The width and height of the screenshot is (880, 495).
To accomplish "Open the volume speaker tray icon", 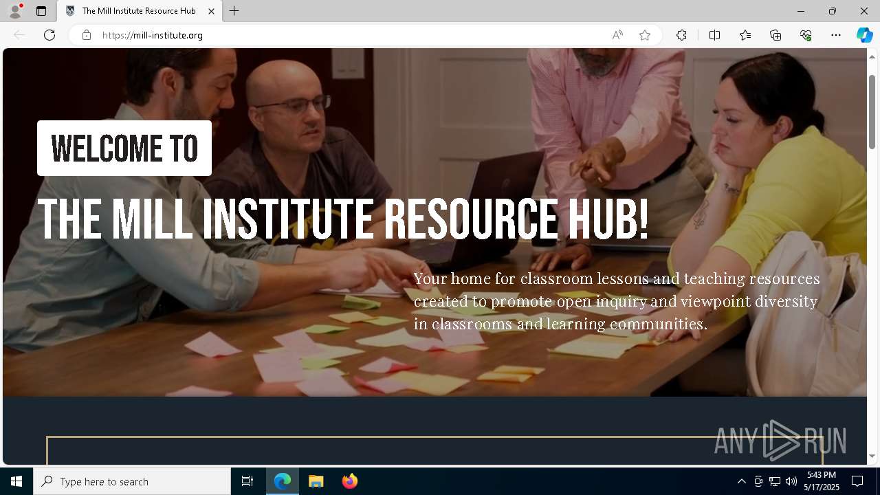I will point(791,481).
